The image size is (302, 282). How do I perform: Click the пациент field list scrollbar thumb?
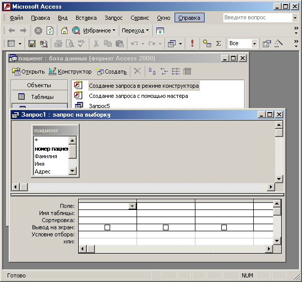coord(73,152)
